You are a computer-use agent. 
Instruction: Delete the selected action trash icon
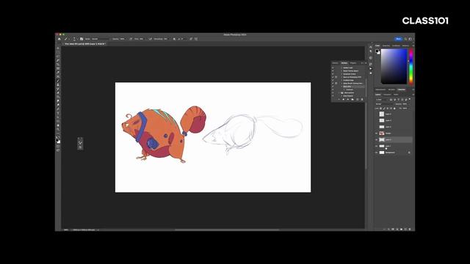tap(362, 100)
